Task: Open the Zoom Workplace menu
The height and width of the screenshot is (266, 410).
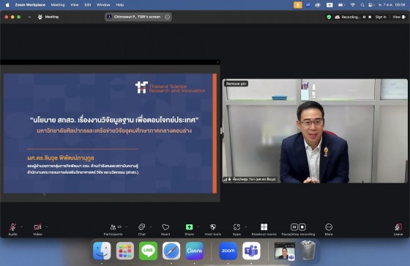Action: point(30,4)
